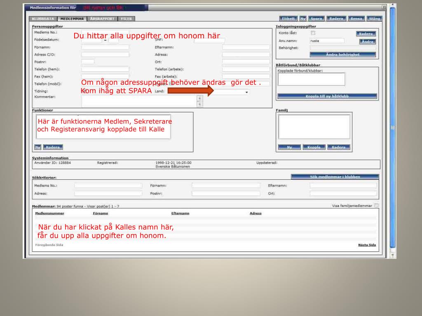This screenshot has height=316, width=422.
Task: Click the Efternamn field in Personuppgifter
Action: coord(246,47)
